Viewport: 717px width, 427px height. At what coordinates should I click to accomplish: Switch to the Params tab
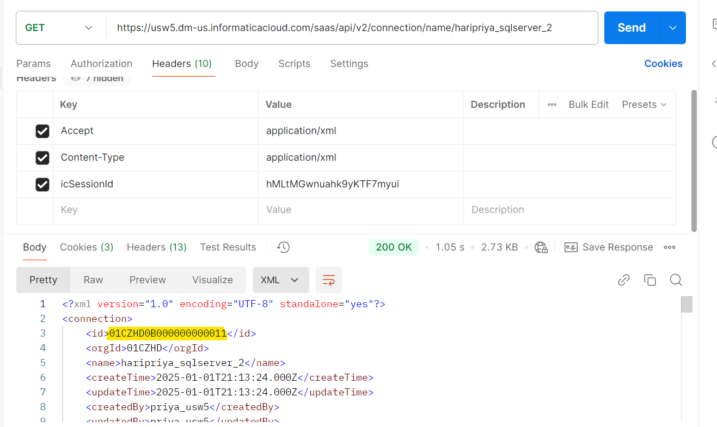click(x=34, y=64)
